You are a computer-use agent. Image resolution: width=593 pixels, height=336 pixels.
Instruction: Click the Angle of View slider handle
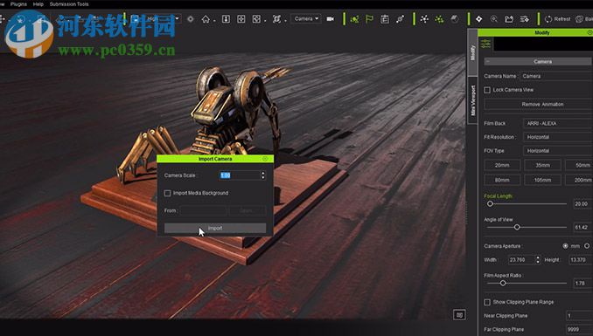click(x=517, y=227)
